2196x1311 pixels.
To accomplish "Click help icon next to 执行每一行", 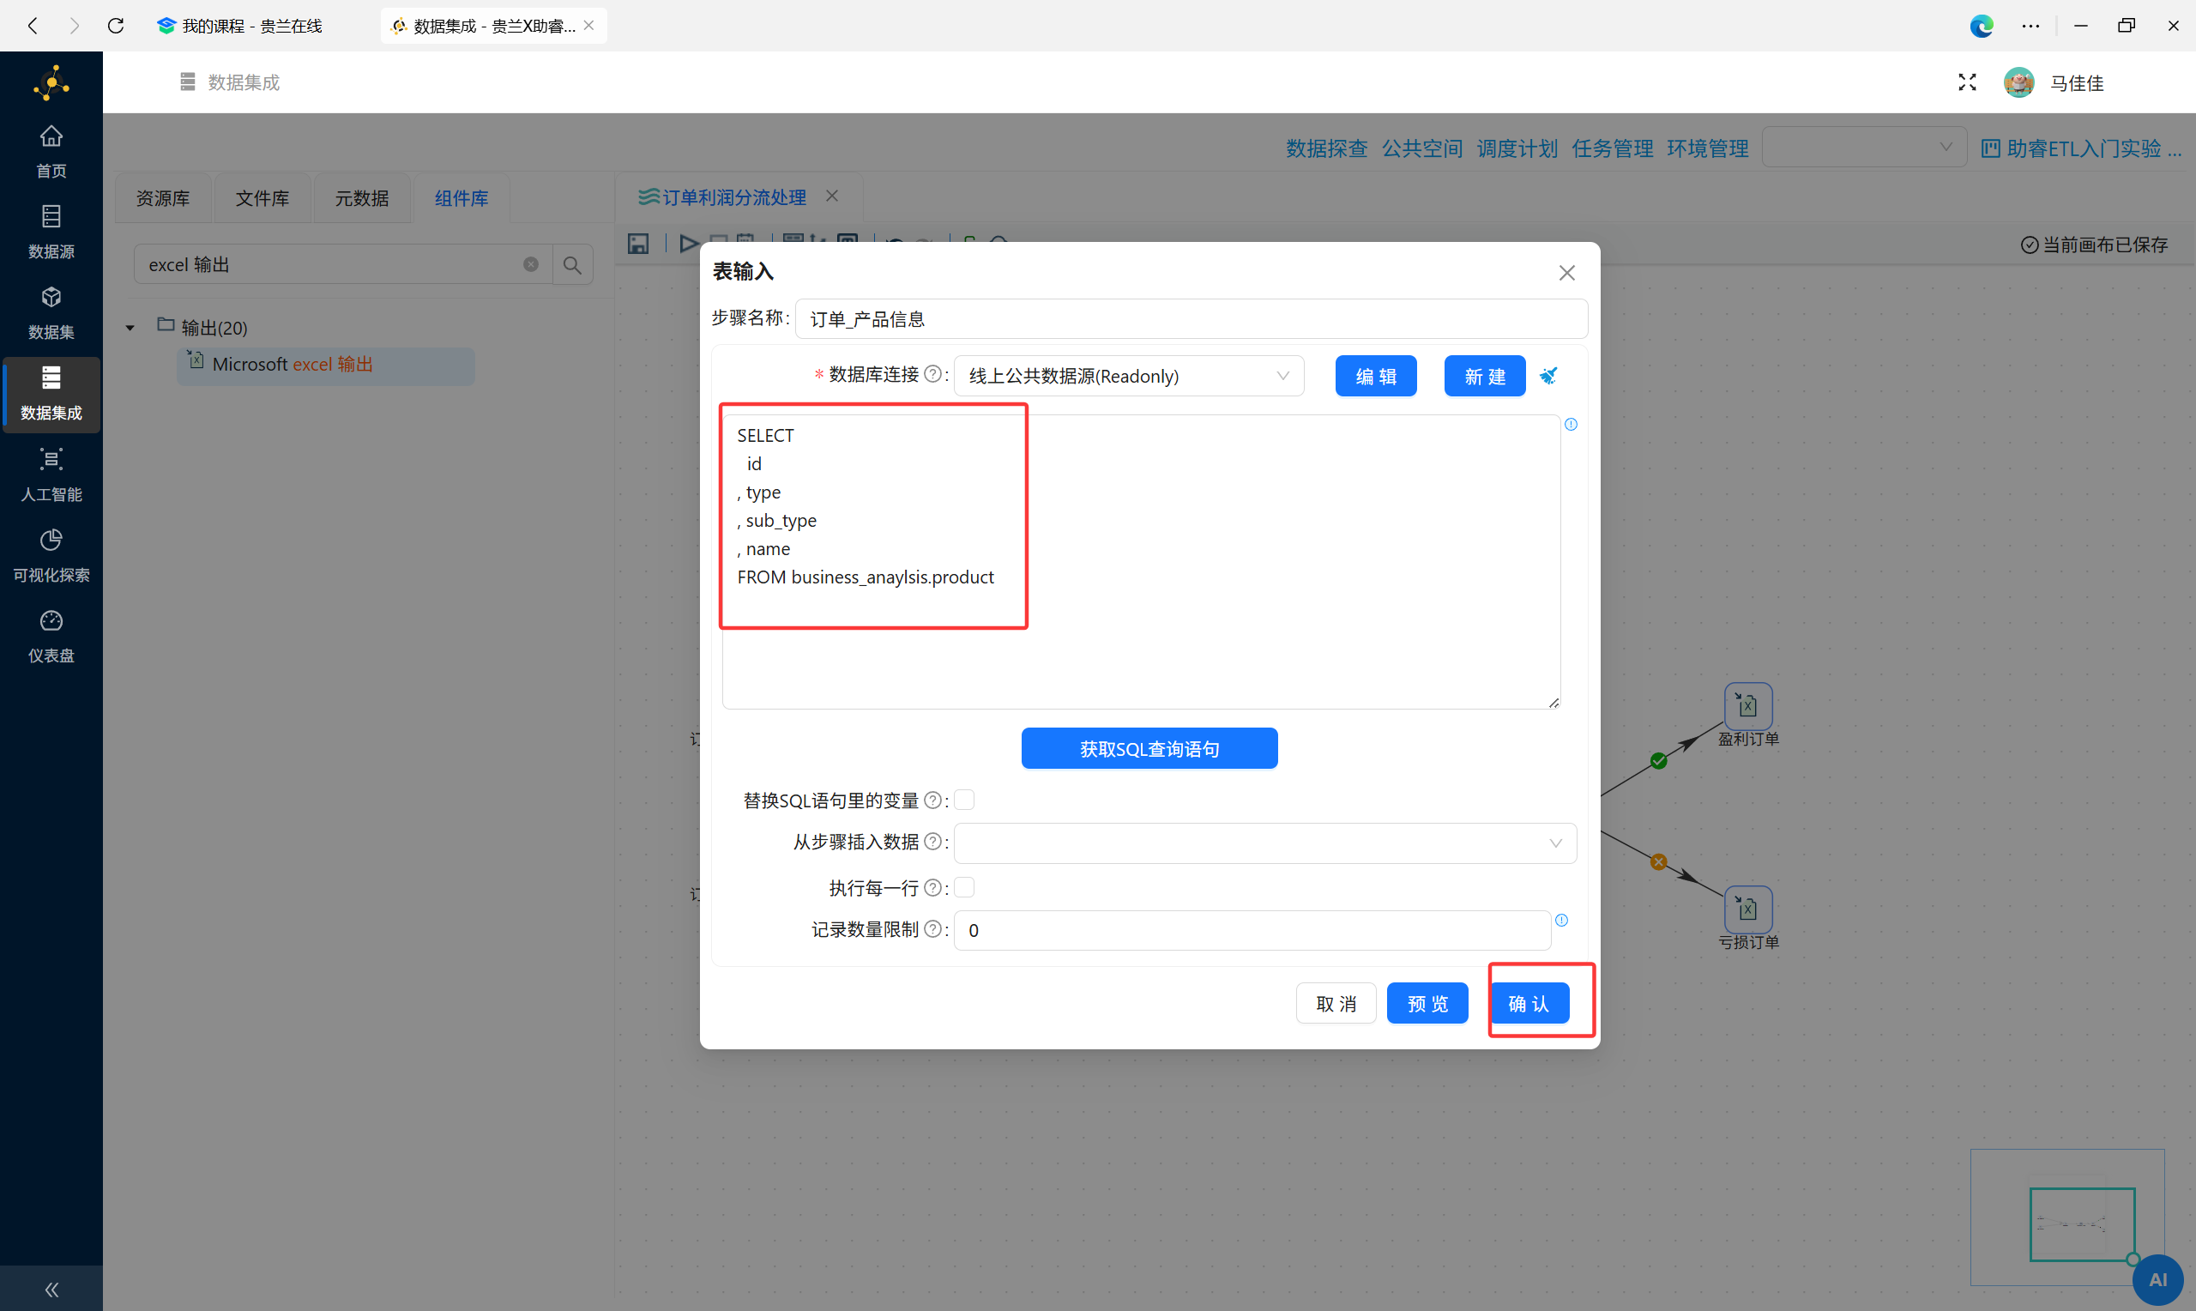I will (932, 887).
